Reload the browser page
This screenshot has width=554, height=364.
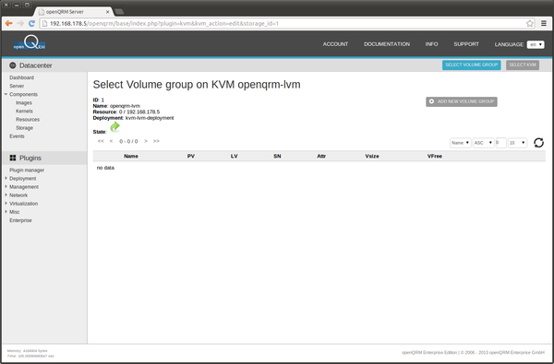click(31, 24)
